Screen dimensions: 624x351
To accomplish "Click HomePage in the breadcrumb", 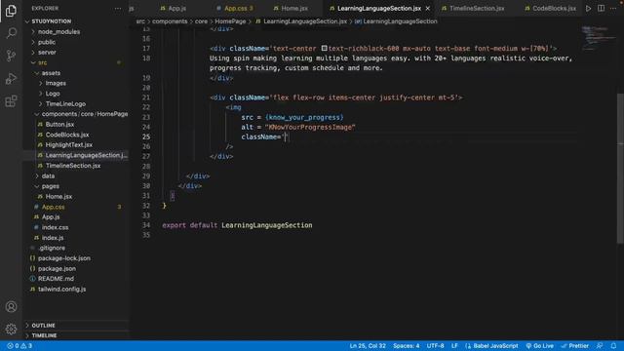I will pyautogui.click(x=230, y=21).
